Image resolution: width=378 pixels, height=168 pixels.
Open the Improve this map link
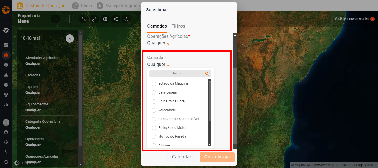click(x=349, y=165)
